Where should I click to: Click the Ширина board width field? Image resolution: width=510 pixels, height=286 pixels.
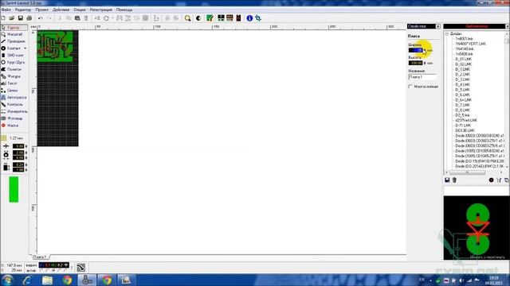416,50
